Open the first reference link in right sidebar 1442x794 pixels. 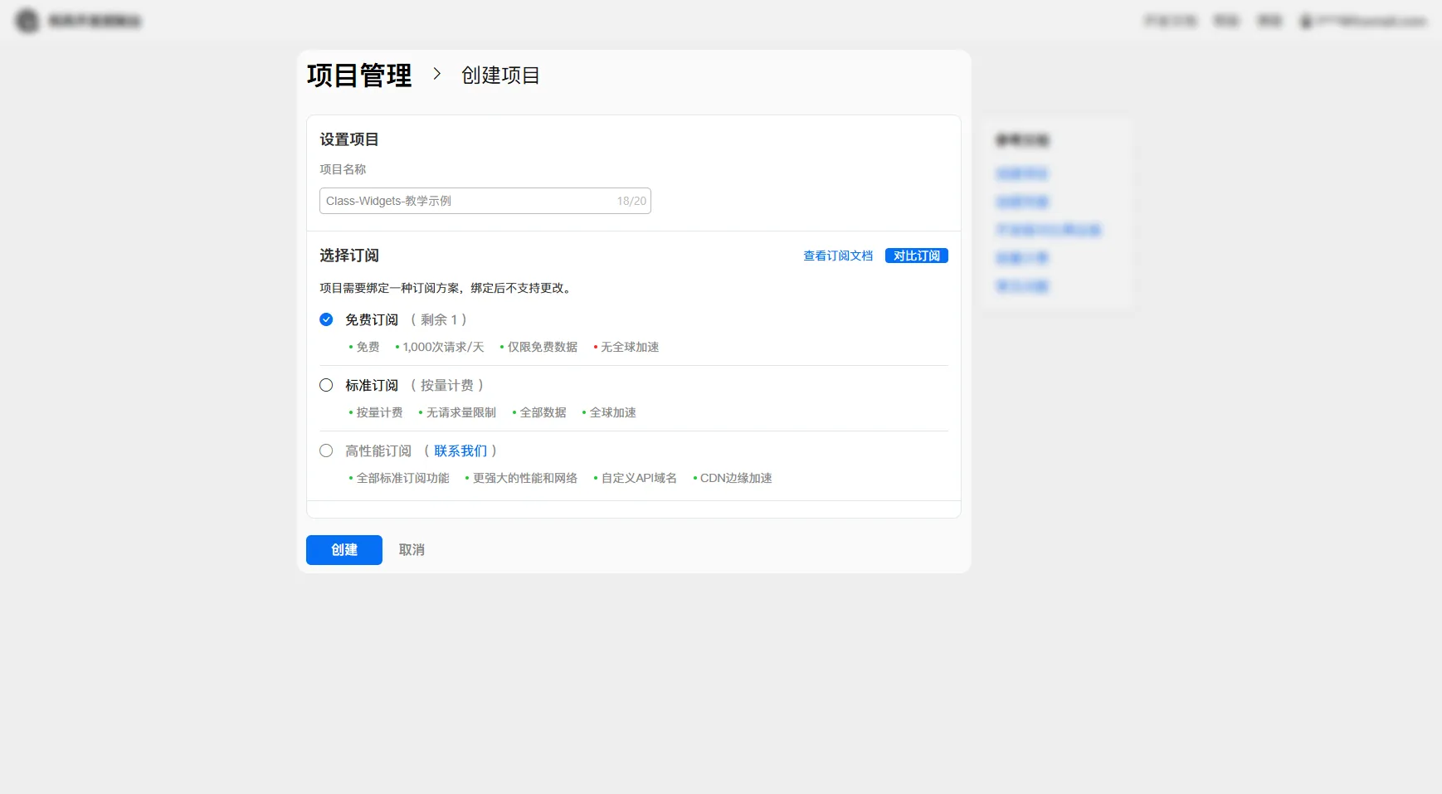pos(1021,173)
